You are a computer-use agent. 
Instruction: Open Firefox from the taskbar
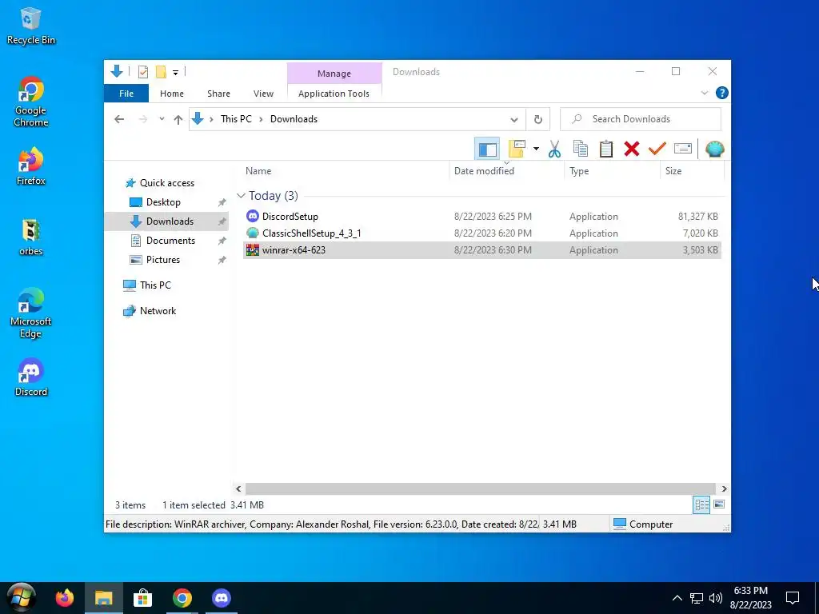(x=64, y=598)
